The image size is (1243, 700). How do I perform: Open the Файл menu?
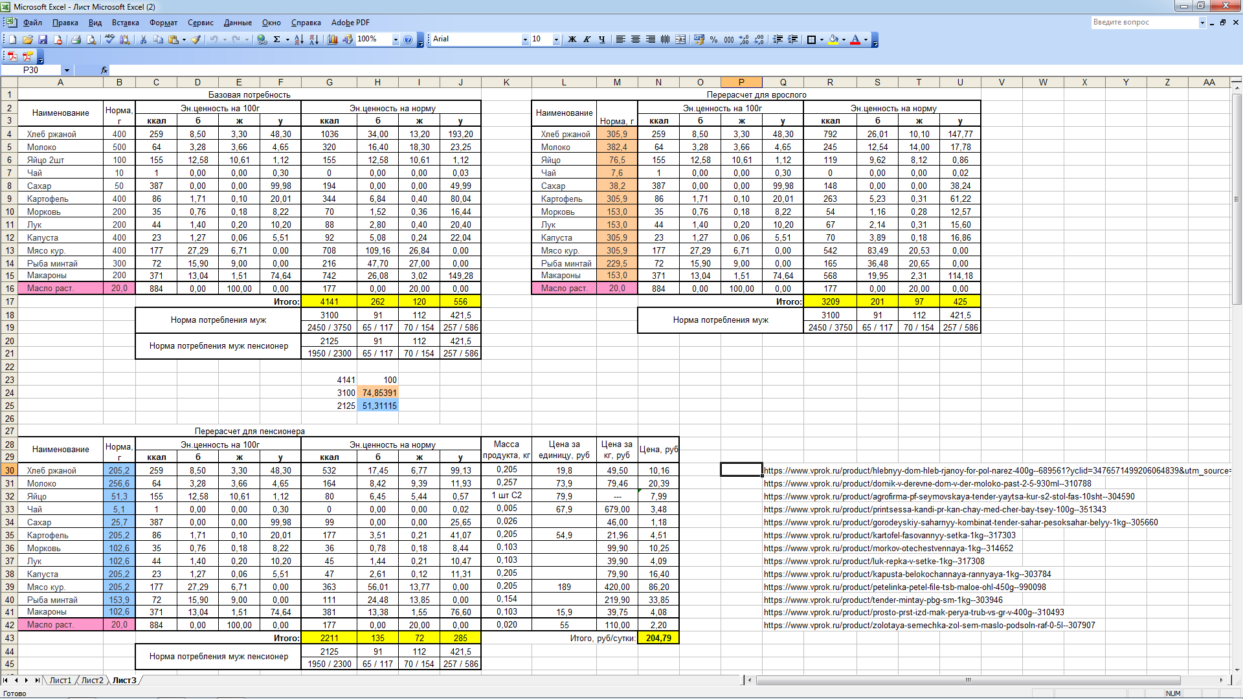pyautogui.click(x=32, y=23)
